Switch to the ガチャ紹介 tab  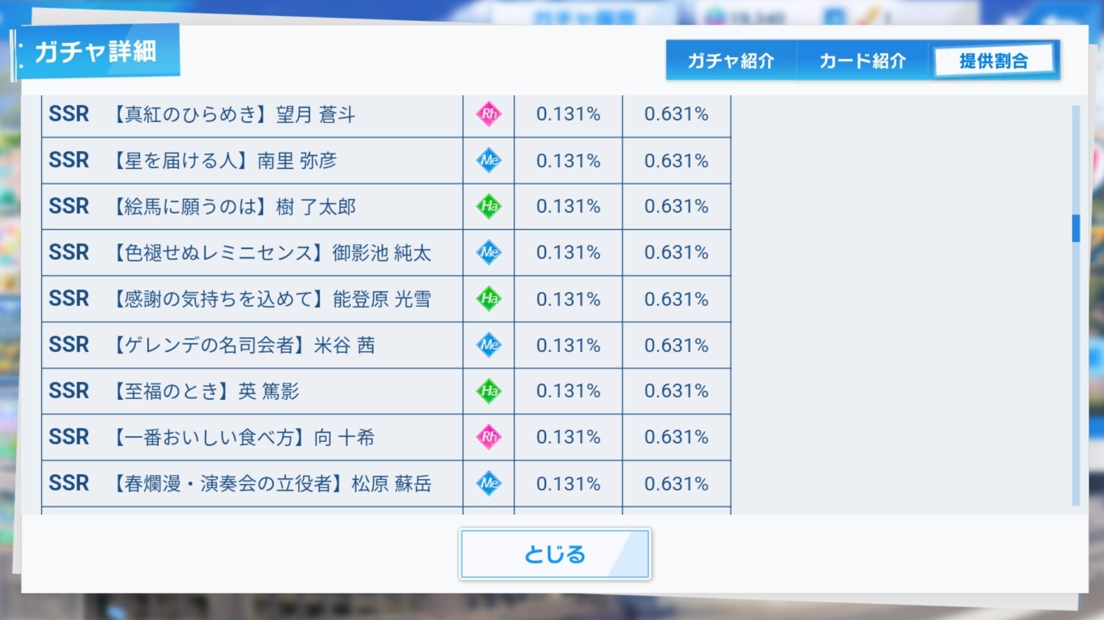point(731,60)
